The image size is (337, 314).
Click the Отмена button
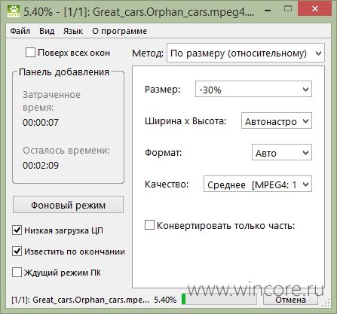point(290,300)
